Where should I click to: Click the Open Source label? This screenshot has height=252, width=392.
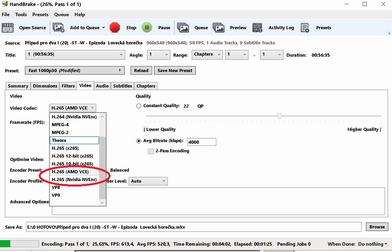click(x=33, y=28)
